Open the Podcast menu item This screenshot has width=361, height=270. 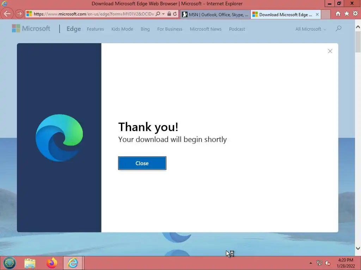point(237,29)
